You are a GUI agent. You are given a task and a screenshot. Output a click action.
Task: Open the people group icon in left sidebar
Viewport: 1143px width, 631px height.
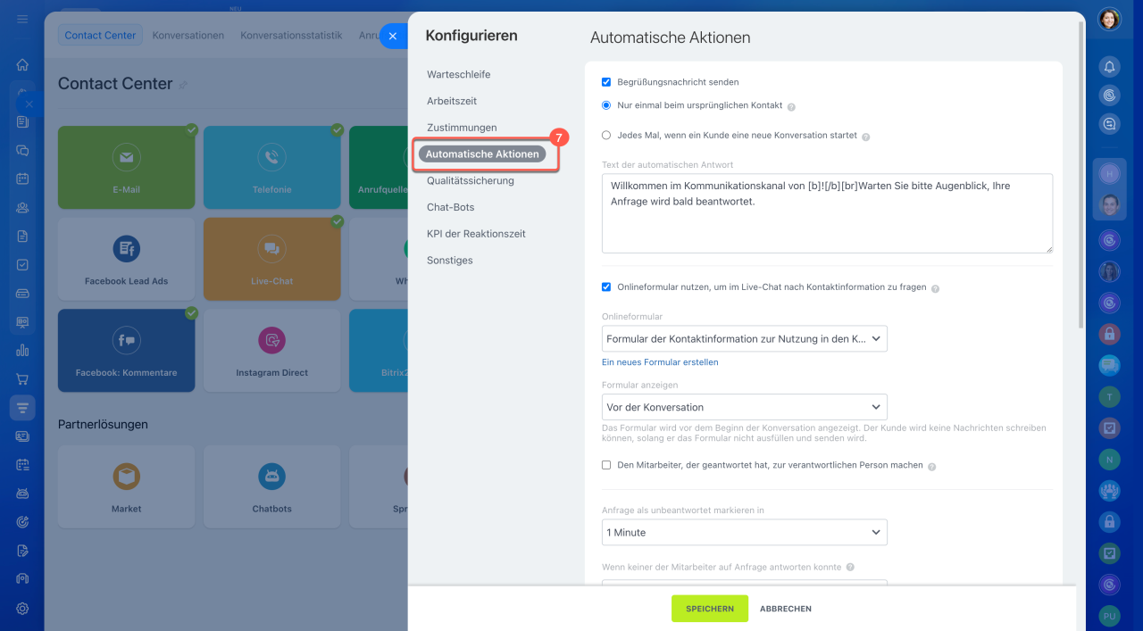[x=22, y=207]
